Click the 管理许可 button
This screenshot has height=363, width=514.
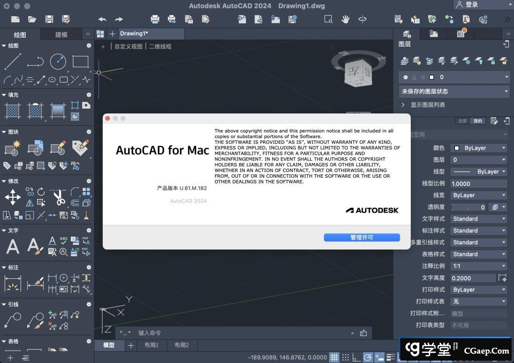(362, 237)
